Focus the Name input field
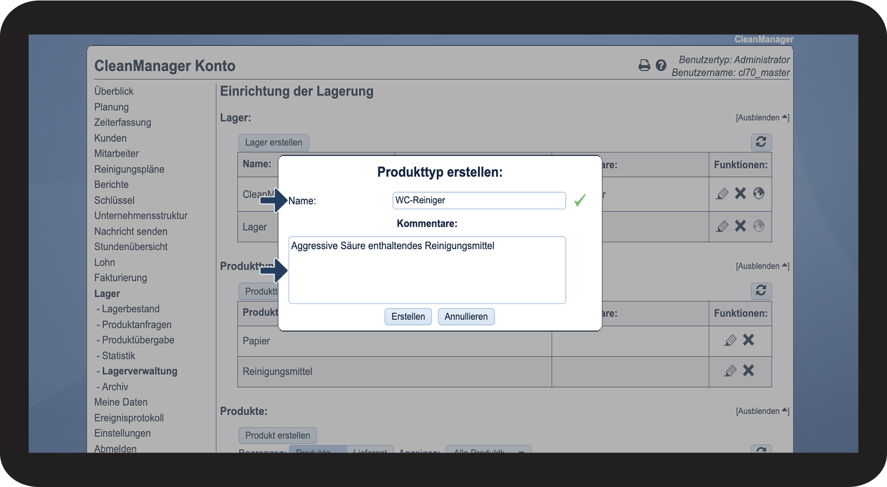This screenshot has height=487, width=887. (x=479, y=201)
